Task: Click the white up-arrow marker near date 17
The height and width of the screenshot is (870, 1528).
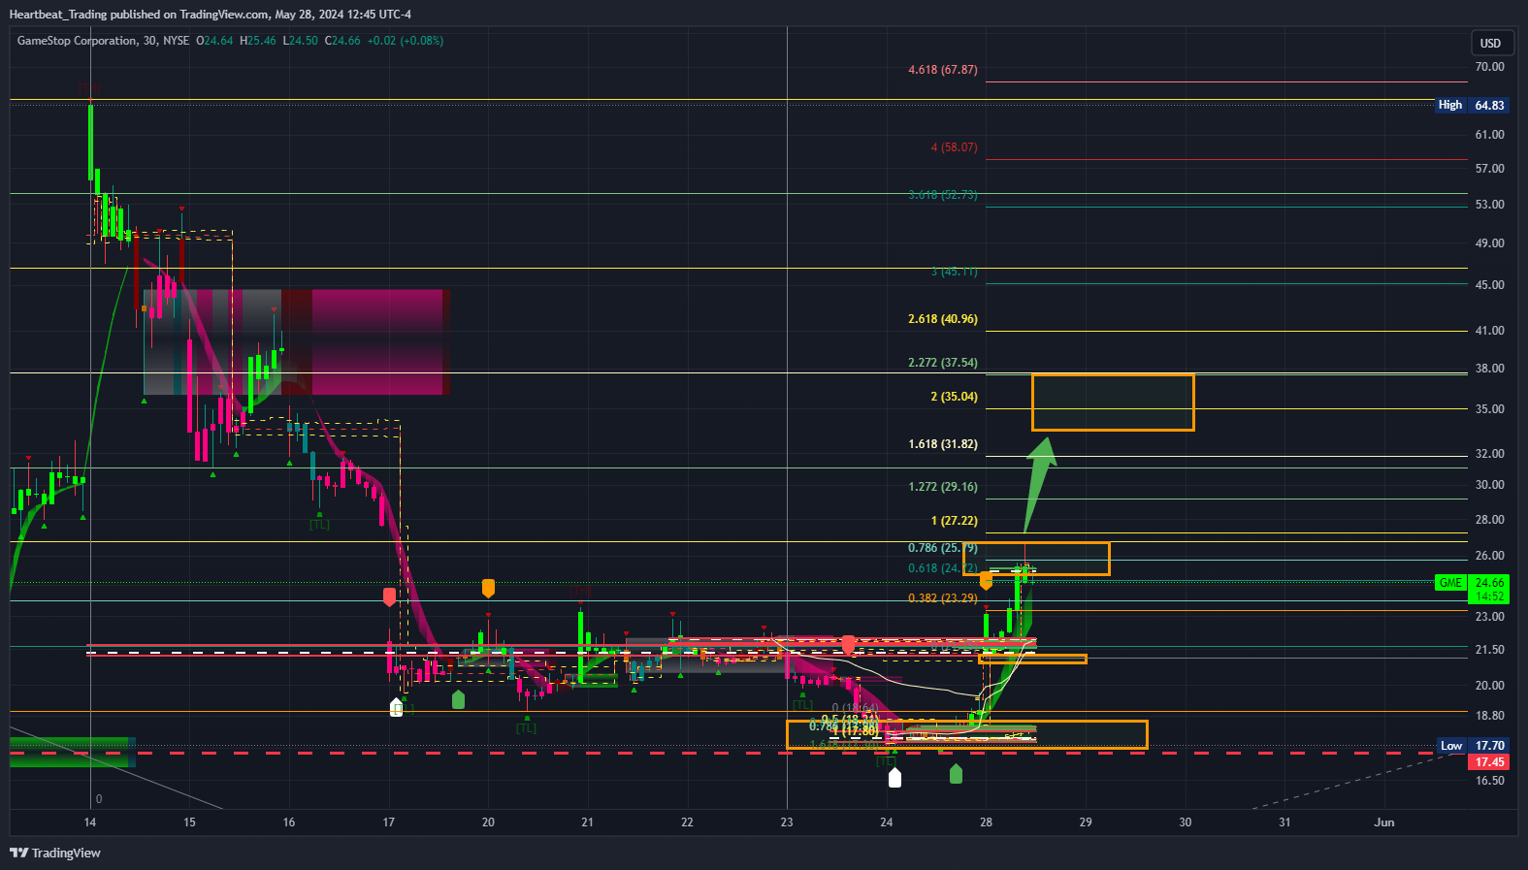Action: coord(396,707)
